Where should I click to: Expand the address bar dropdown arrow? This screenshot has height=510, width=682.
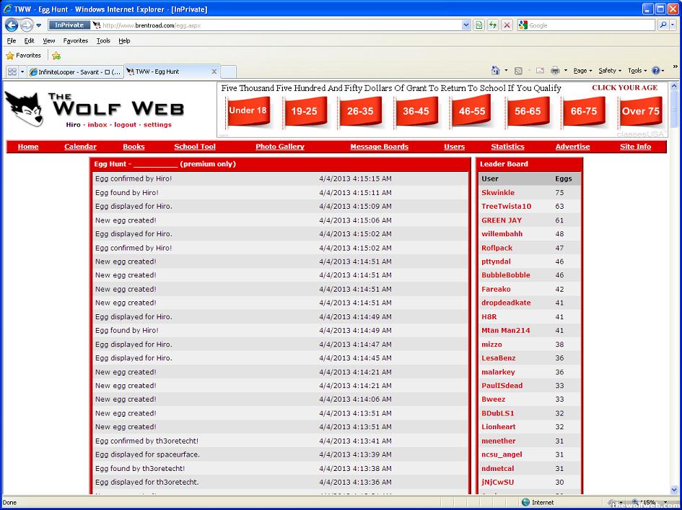(x=465, y=25)
